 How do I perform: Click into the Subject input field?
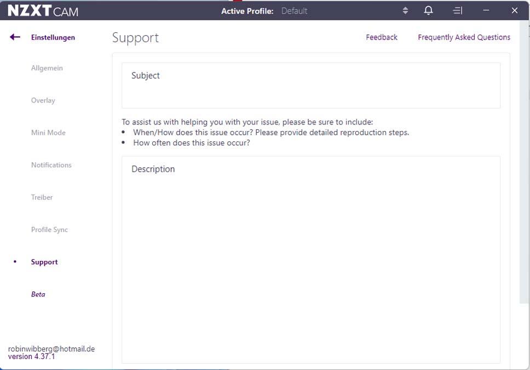pyautogui.click(x=310, y=86)
